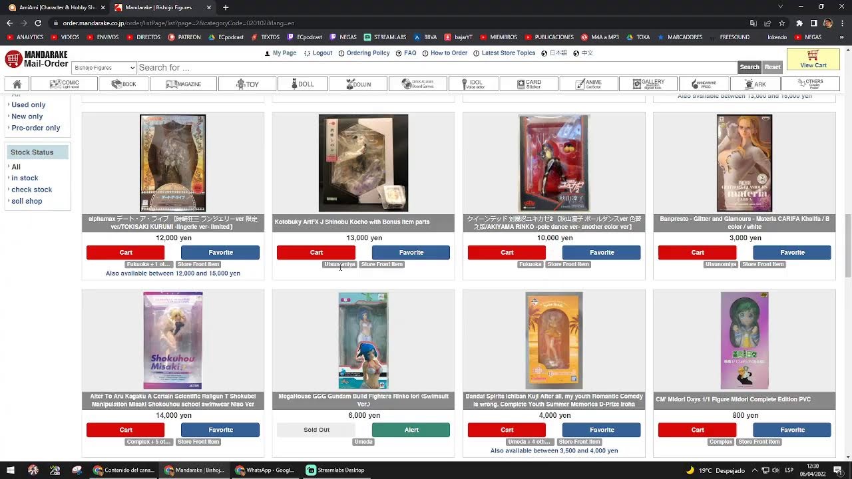Go to Mandarake home icon
852x479 pixels.
pos(17,84)
